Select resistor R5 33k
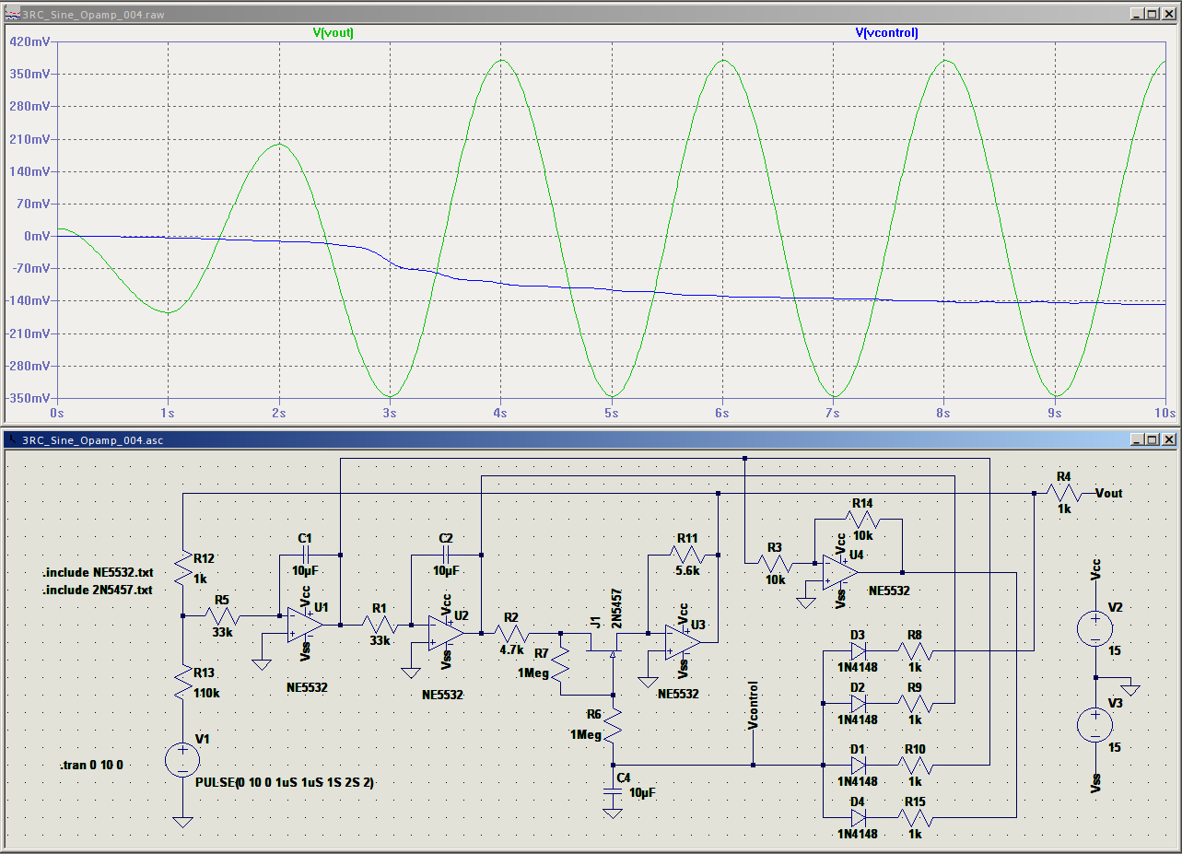The image size is (1182, 854). 222,616
